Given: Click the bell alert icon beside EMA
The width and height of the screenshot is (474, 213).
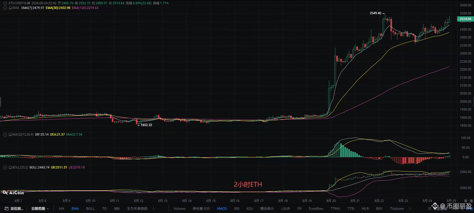Looking at the screenshot, I should [x=10, y=8].
